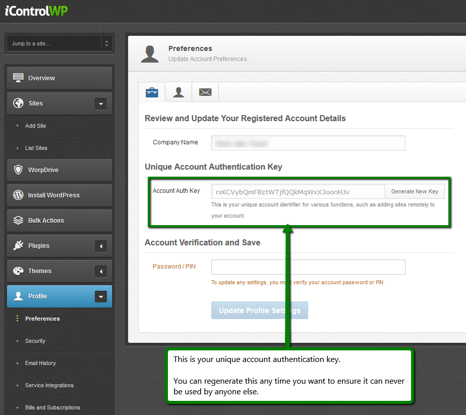Open WorpDrive from the sidebar
This screenshot has width=466, height=415.
(18, 170)
